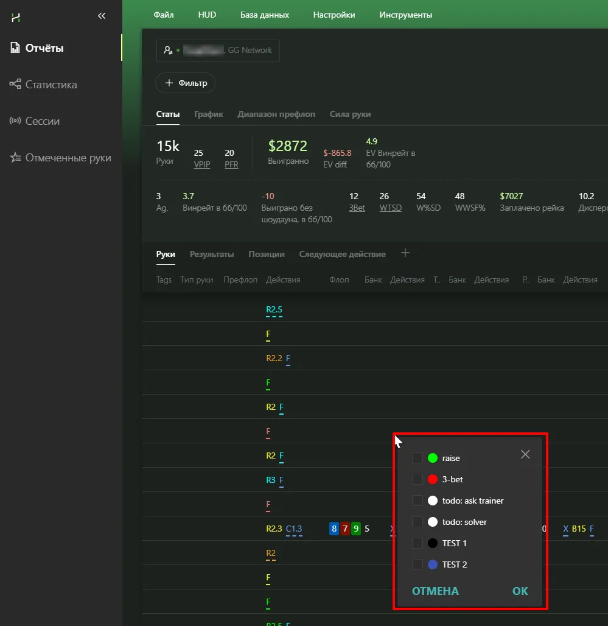
Task: Close the tag popup with X icon
Action: tap(525, 454)
